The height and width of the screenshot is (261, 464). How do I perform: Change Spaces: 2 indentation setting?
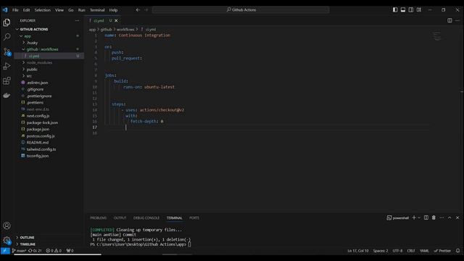click(x=380, y=251)
